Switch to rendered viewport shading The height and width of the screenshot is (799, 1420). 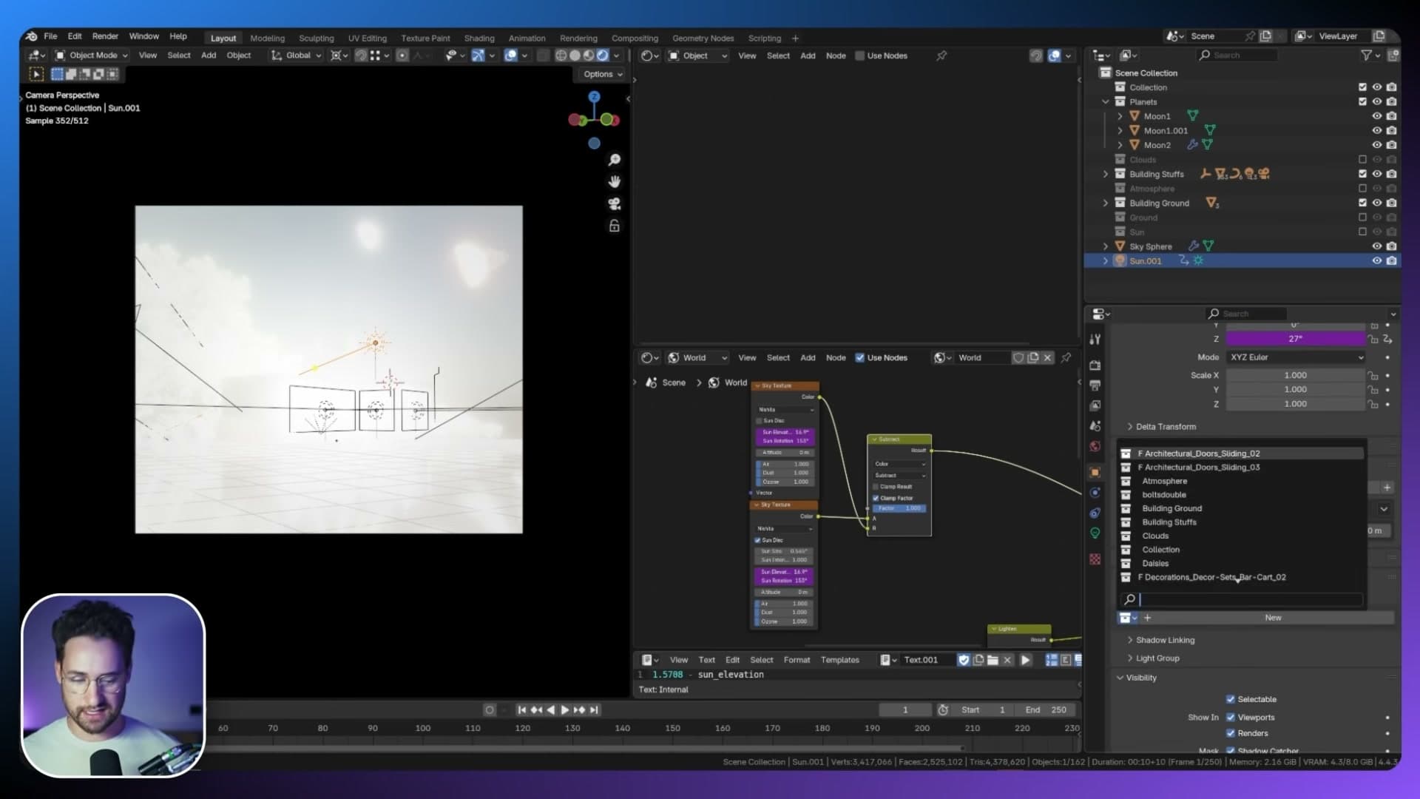[x=603, y=55]
